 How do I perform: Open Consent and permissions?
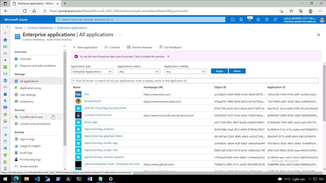pyautogui.click(x=35, y=124)
